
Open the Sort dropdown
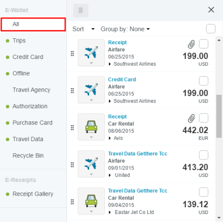[x=83, y=29]
